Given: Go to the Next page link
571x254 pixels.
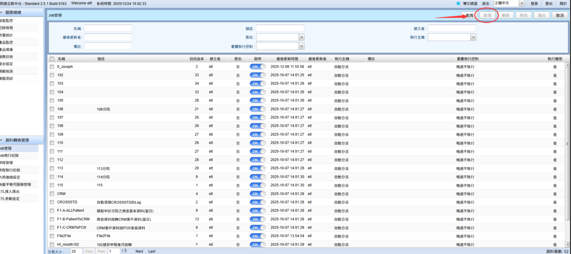Looking at the screenshot, I should point(139,251).
